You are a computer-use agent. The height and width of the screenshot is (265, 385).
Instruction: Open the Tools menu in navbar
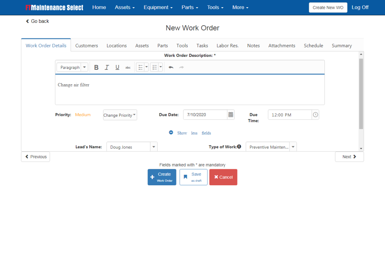coord(215,7)
